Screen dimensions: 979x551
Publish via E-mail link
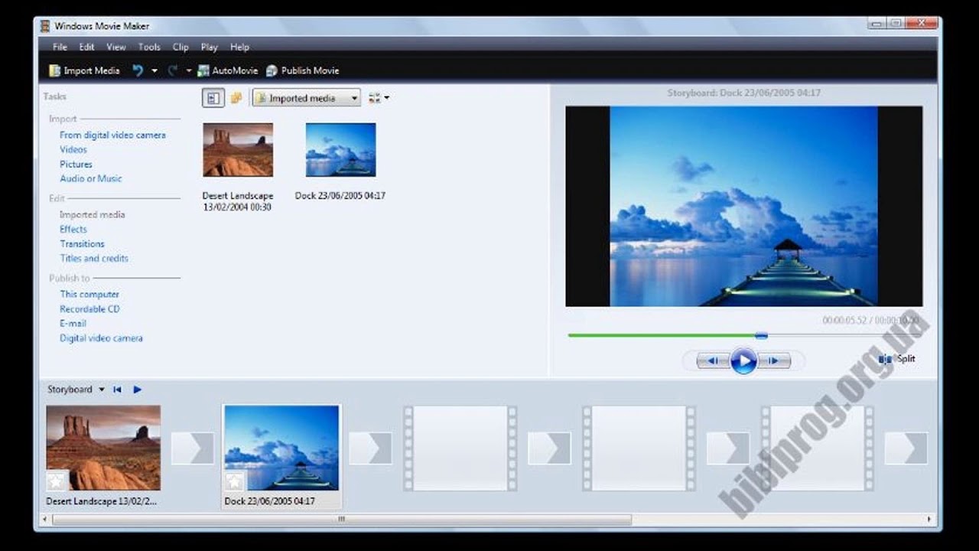pyautogui.click(x=73, y=323)
